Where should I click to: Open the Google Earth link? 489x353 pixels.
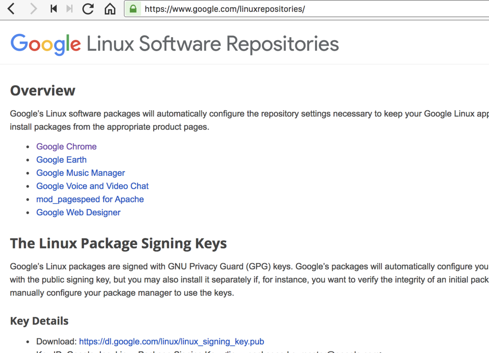pos(62,160)
